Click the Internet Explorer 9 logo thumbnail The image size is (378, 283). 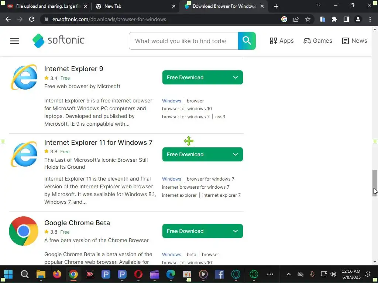click(x=24, y=77)
